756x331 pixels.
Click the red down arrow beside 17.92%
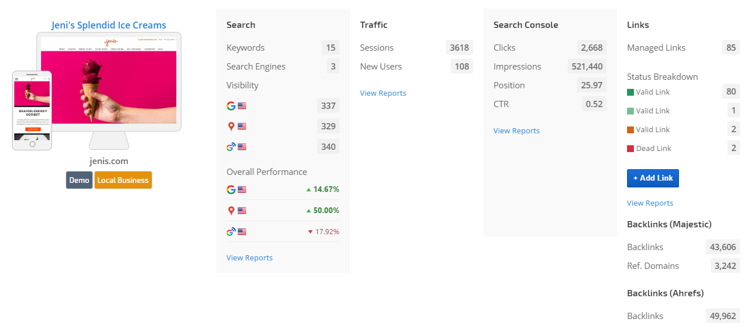coord(310,232)
